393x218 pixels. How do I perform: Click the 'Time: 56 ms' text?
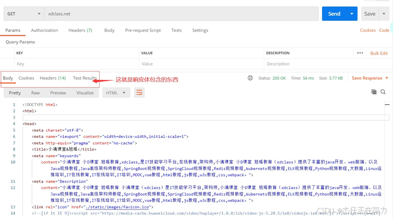coord(302,78)
